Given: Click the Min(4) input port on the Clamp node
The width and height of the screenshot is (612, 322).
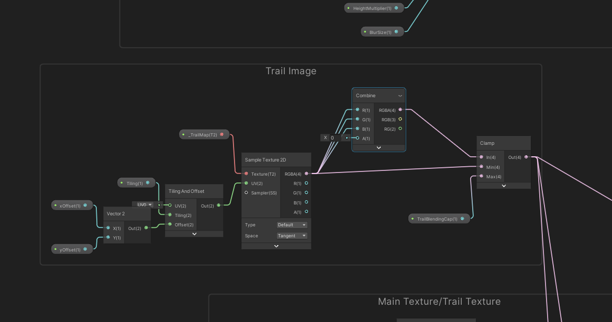Looking at the screenshot, I should tap(482, 167).
